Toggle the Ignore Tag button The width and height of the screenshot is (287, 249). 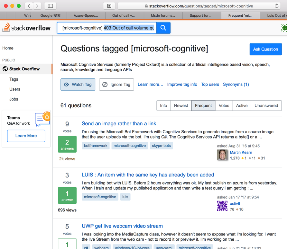click(x=116, y=84)
